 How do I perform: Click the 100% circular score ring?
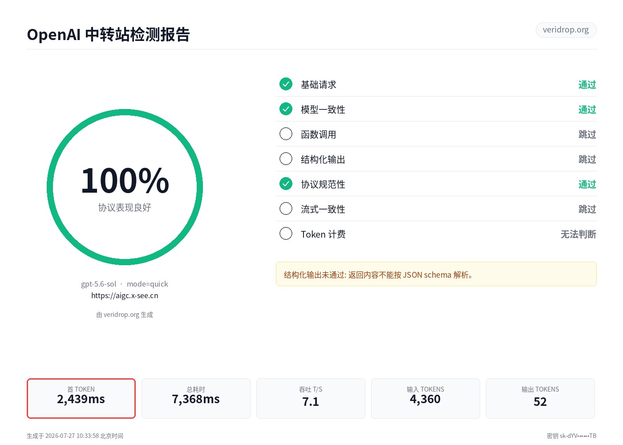point(125,187)
